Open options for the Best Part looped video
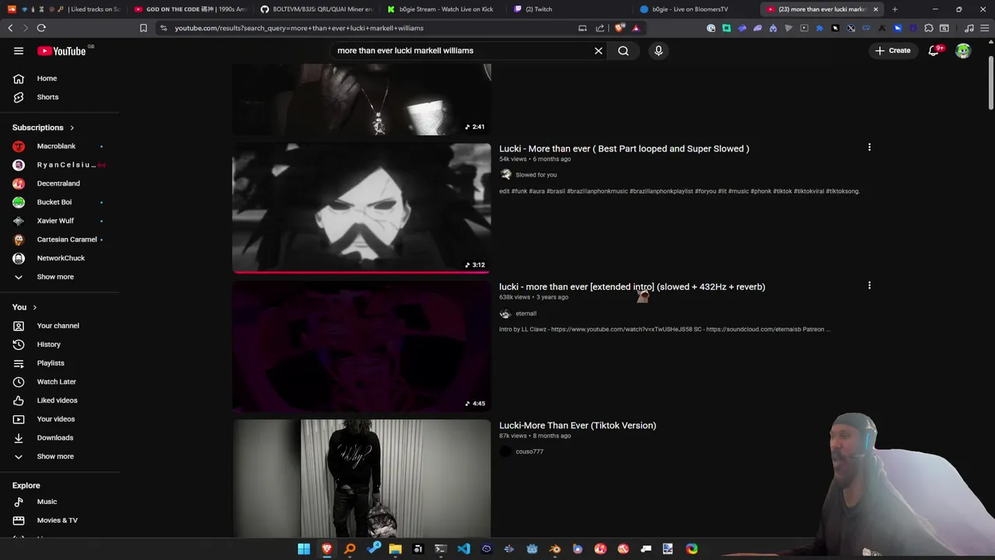 click(x=869, y=147)
